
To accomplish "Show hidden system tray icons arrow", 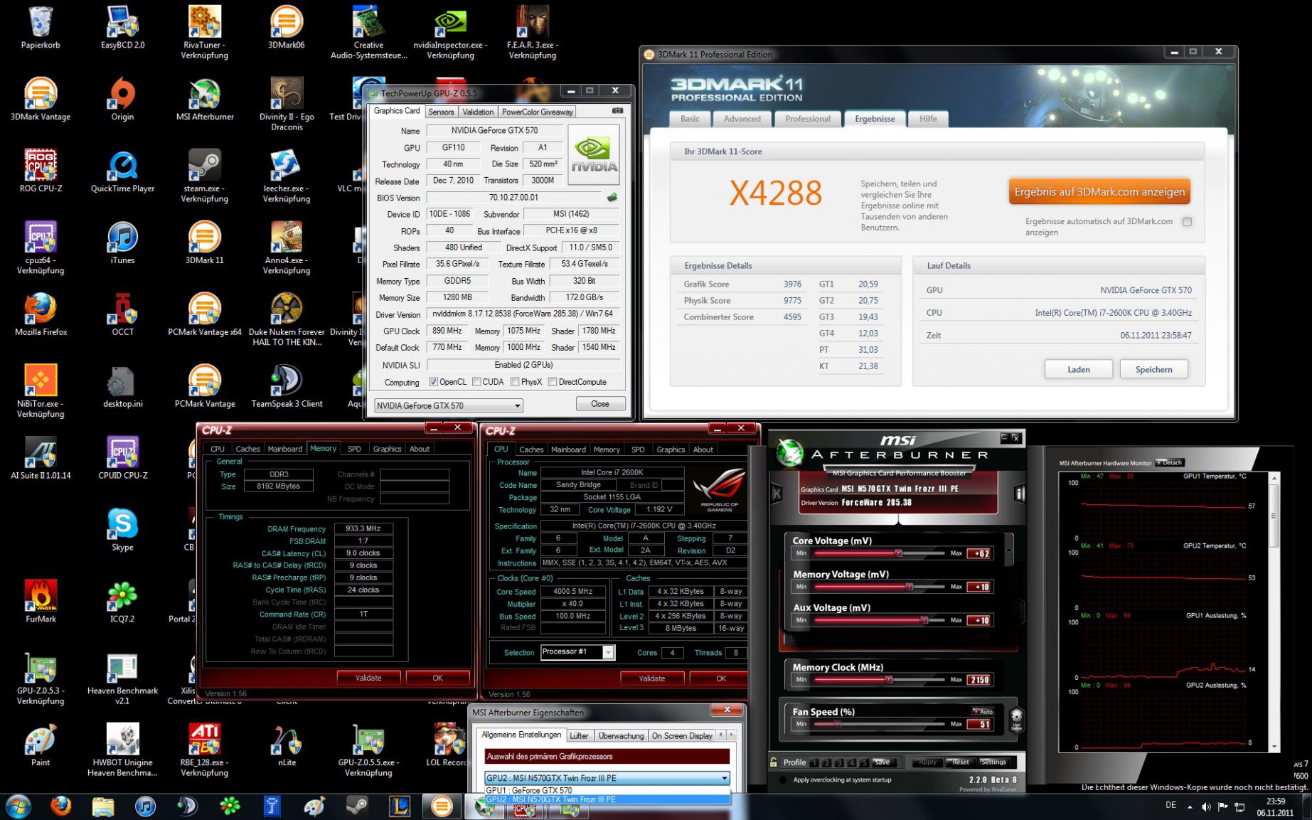I will [1190, 806].
